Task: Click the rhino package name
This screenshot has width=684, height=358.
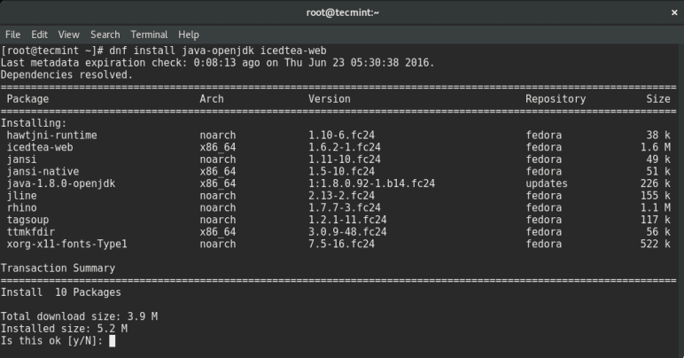Action: click(22, 207)
